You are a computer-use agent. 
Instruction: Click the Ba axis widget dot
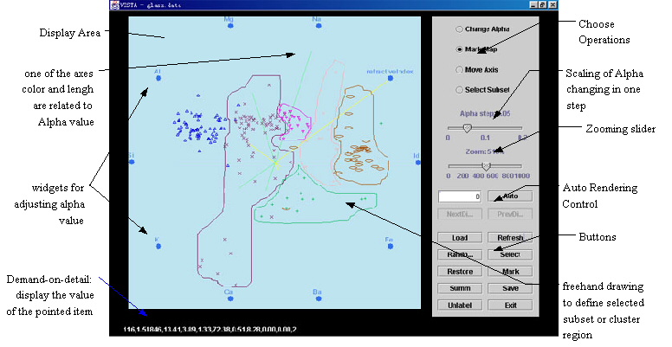(317, 299)
